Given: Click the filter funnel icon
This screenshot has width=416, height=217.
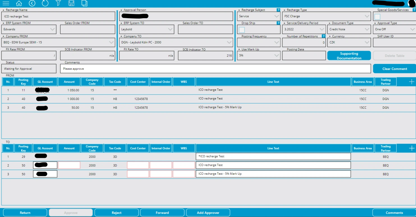Looking at the screenshot, I should pyautogui.click(x=58, y=3).
